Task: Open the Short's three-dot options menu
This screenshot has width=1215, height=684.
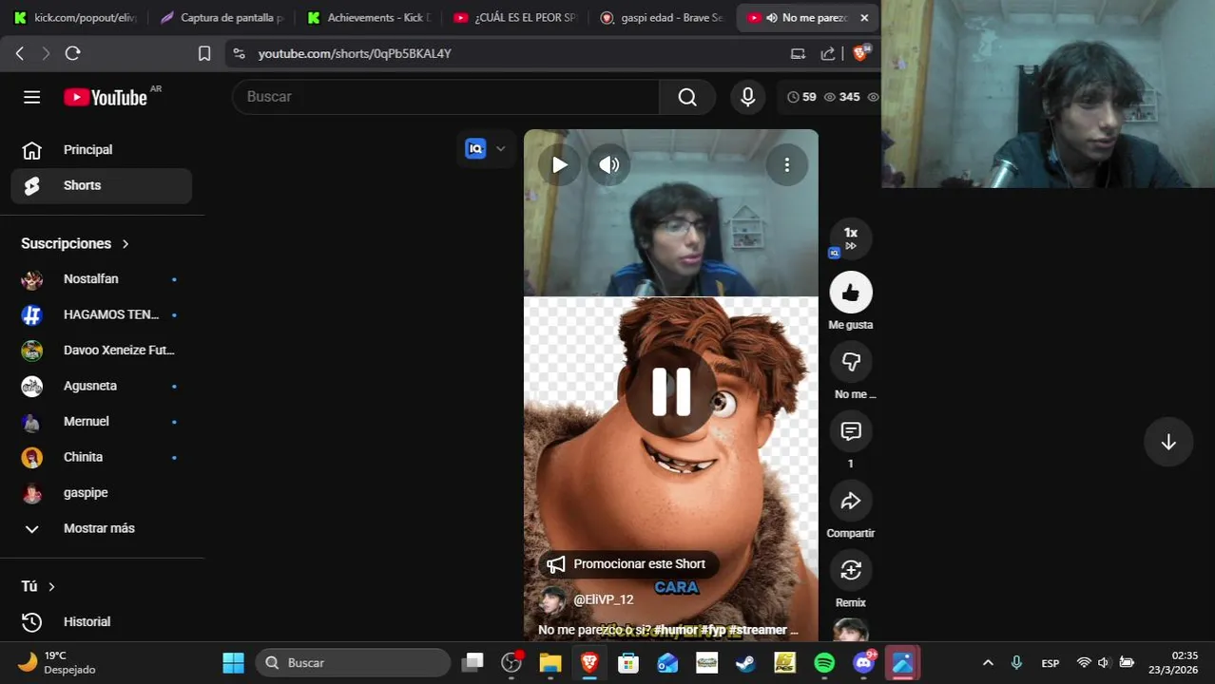Action: tap(786, 164)
